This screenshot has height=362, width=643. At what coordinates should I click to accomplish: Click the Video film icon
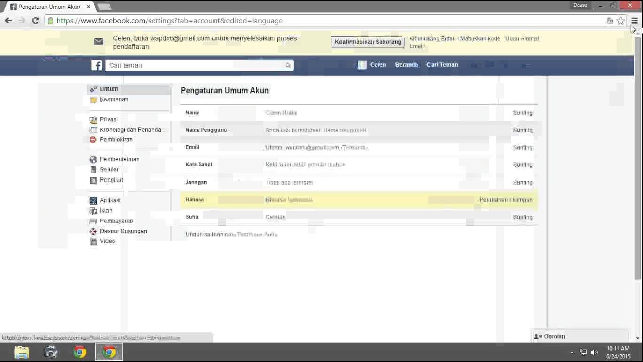click(93, 241)
